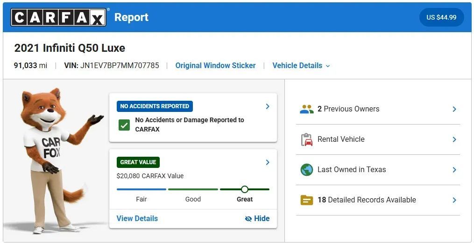Image resolution: width=474 pixels, height=243 pixels.
Task: Click the NO ACCIDENTS REPORTED badge
Action: pos(155,106)
